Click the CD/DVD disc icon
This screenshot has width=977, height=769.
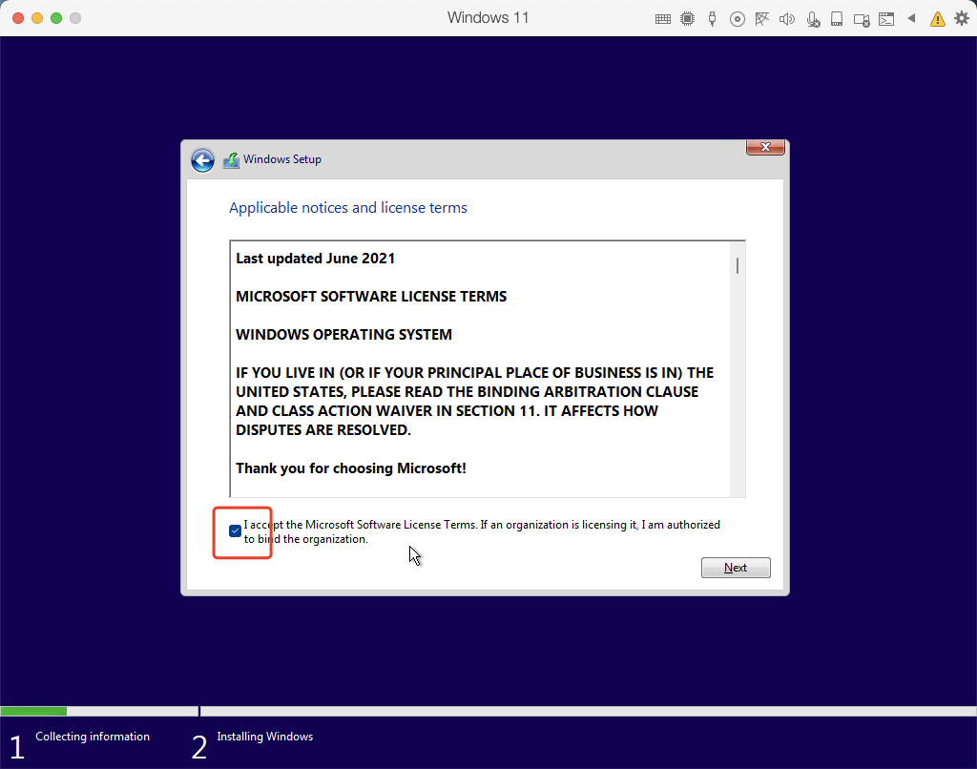pos(738,19)
